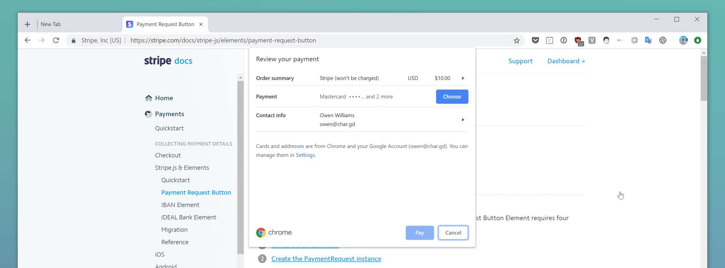Open the cartoon face extension icon

pyautogui.click(x=606, y=40)
